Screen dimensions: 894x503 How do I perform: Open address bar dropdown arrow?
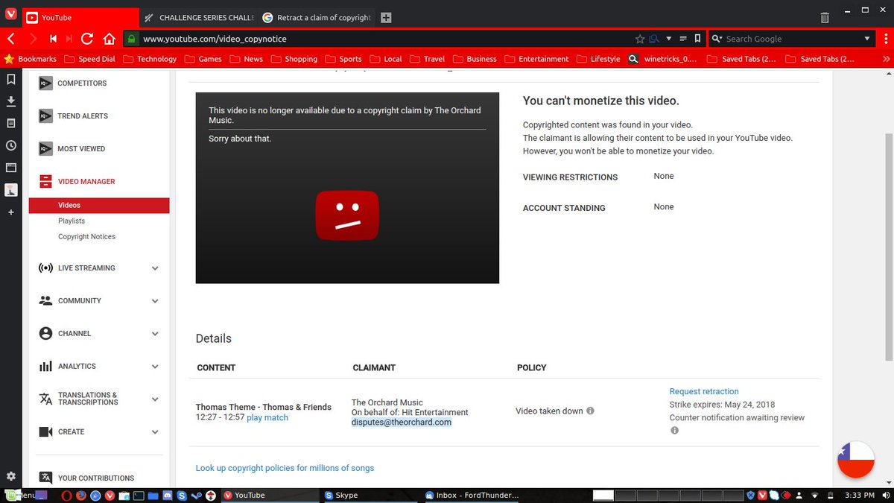(668, 39)
